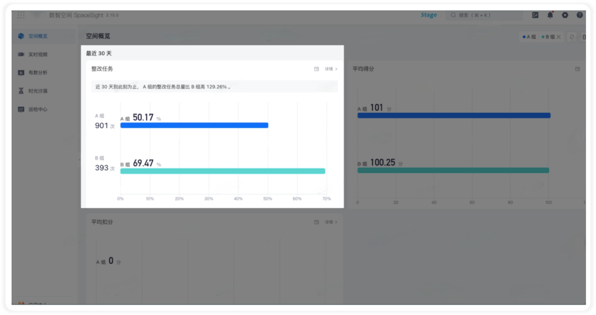Open the app grid launcher icon
Viewport: 596px width, 315px height.
coord(21,15)
